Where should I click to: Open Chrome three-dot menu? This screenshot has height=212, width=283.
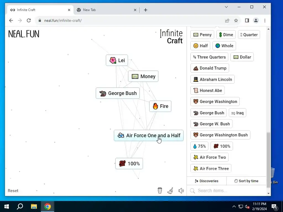coord(265,20)
